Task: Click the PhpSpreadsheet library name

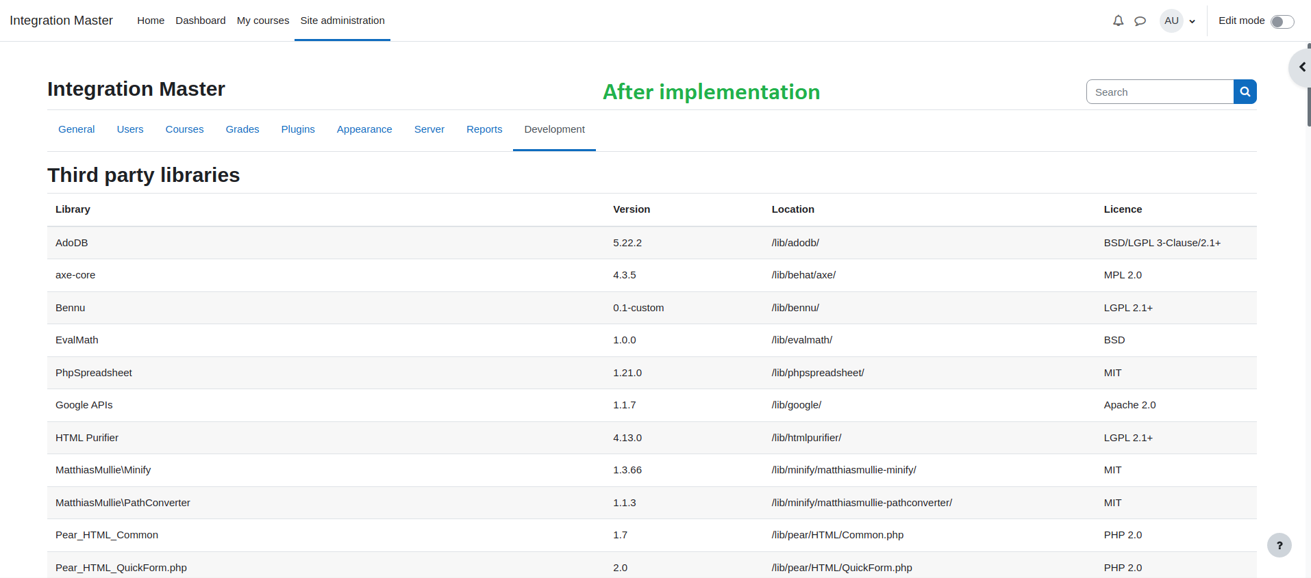Action: [x=94, y=373]
